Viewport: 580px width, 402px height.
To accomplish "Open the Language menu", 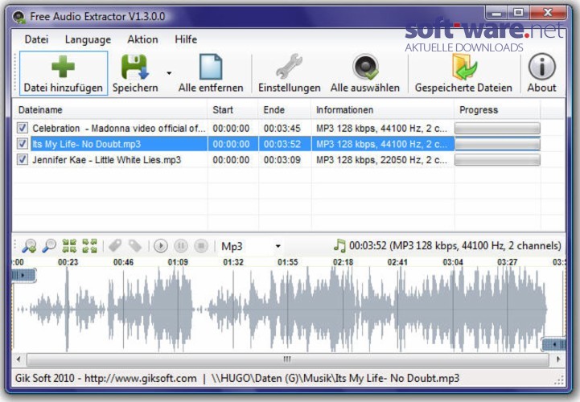I will pos(88,39).
